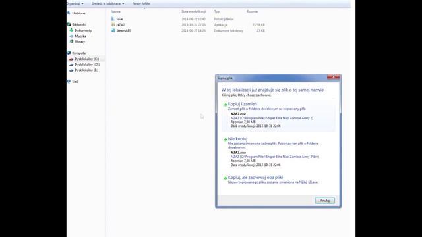Screen dimensions: 422x237
Task: Sort by Typ column header
Action: point(217,11)
